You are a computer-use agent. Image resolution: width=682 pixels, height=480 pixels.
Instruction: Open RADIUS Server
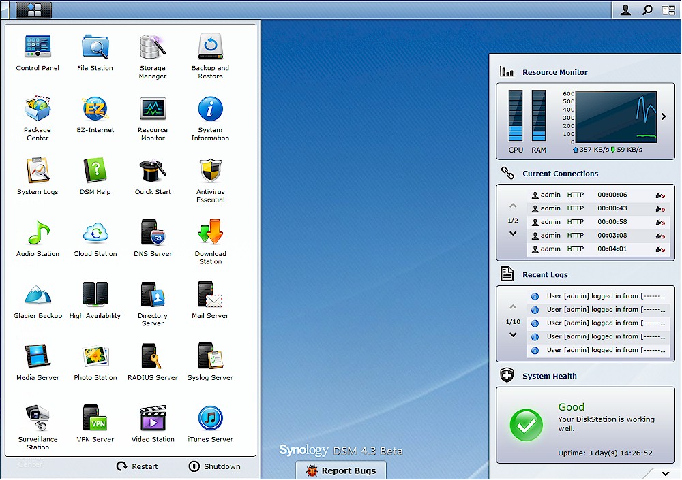coord(153,362)
